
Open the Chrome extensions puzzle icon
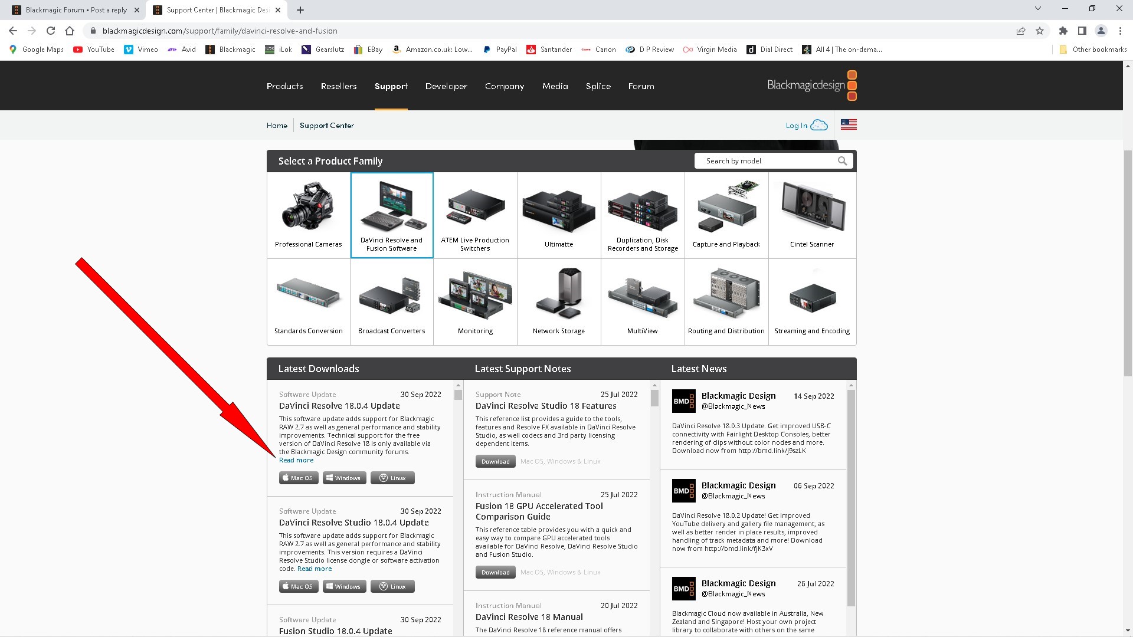[1063, 31]
